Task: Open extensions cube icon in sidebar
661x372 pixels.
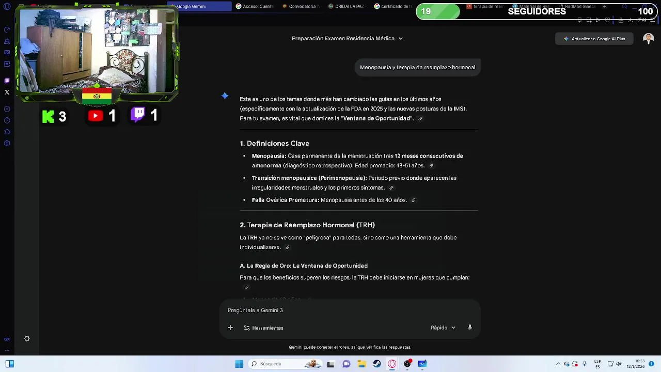Action: (x=7, y=132)
